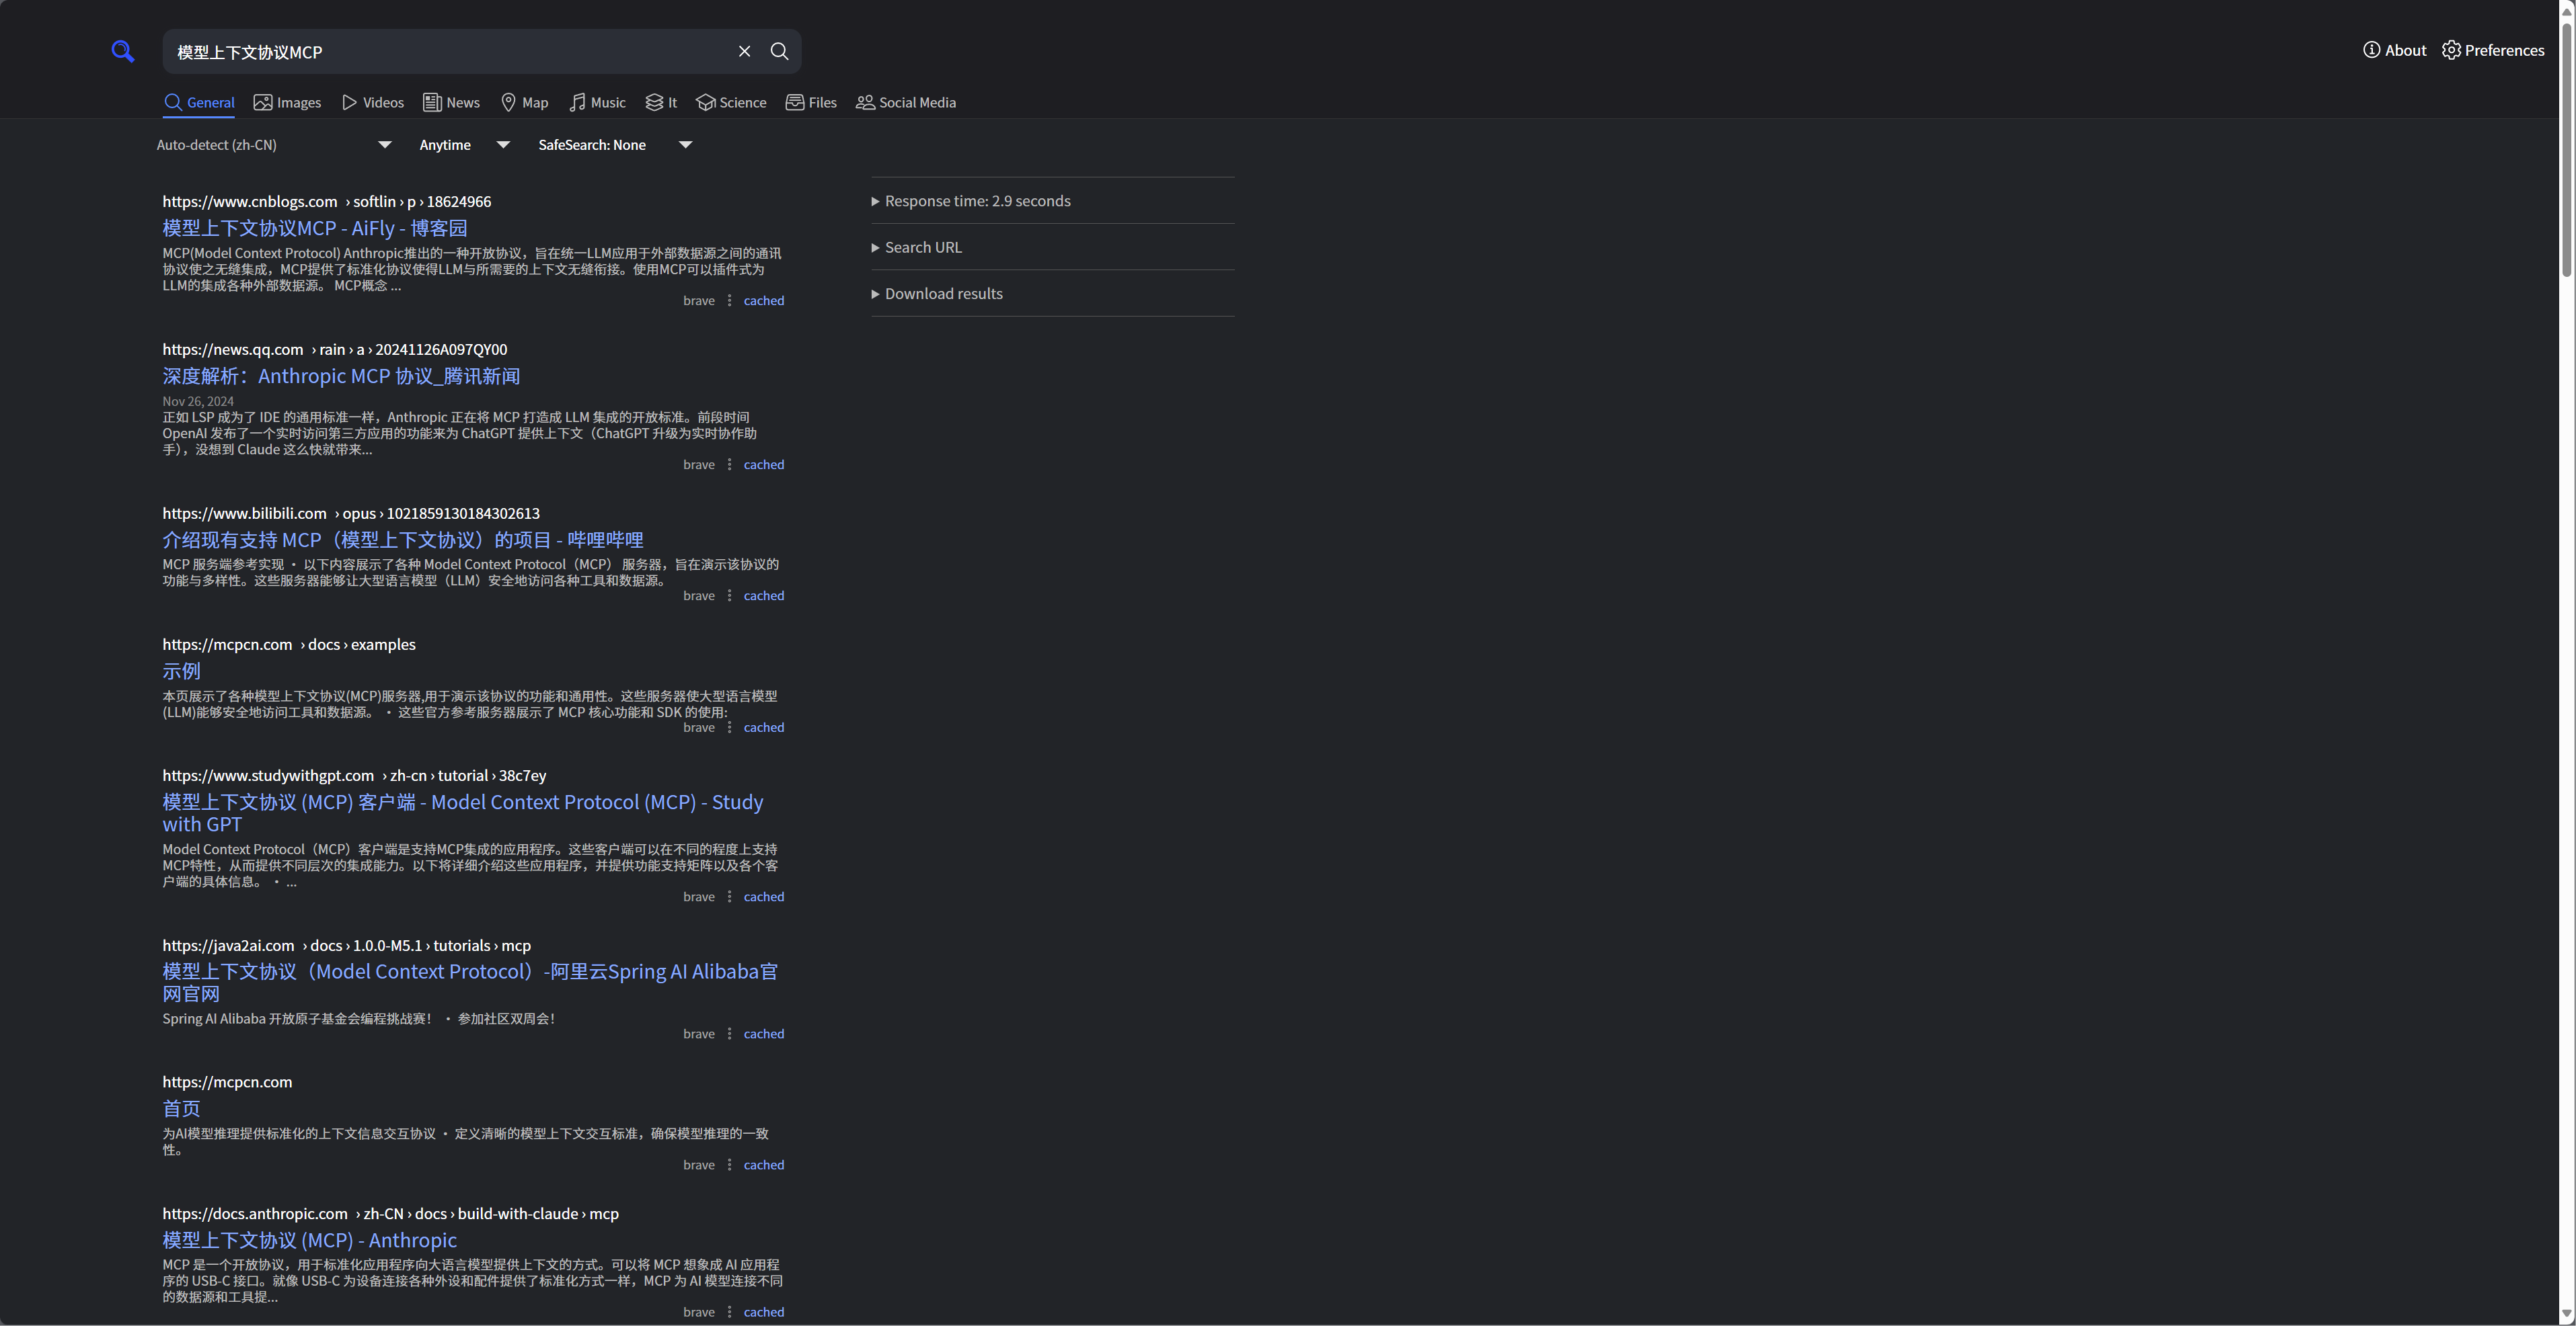Click the https://news.qq.com URL text
The width and height of the screenshot is (2576, 1326).
click(233, 349)
